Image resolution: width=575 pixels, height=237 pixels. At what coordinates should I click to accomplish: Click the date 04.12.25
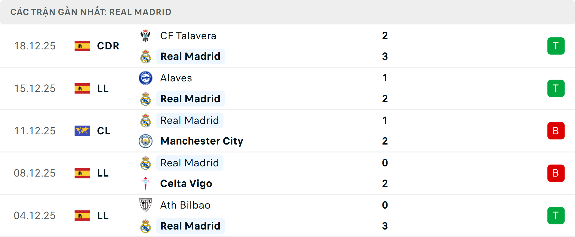[x=35, y=215]
